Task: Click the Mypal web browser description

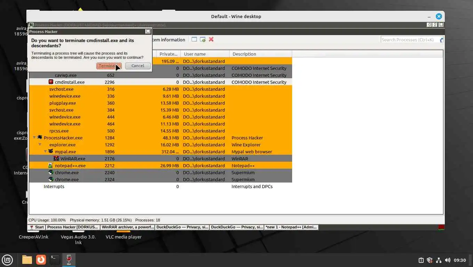Action: [x=252, y=152]
